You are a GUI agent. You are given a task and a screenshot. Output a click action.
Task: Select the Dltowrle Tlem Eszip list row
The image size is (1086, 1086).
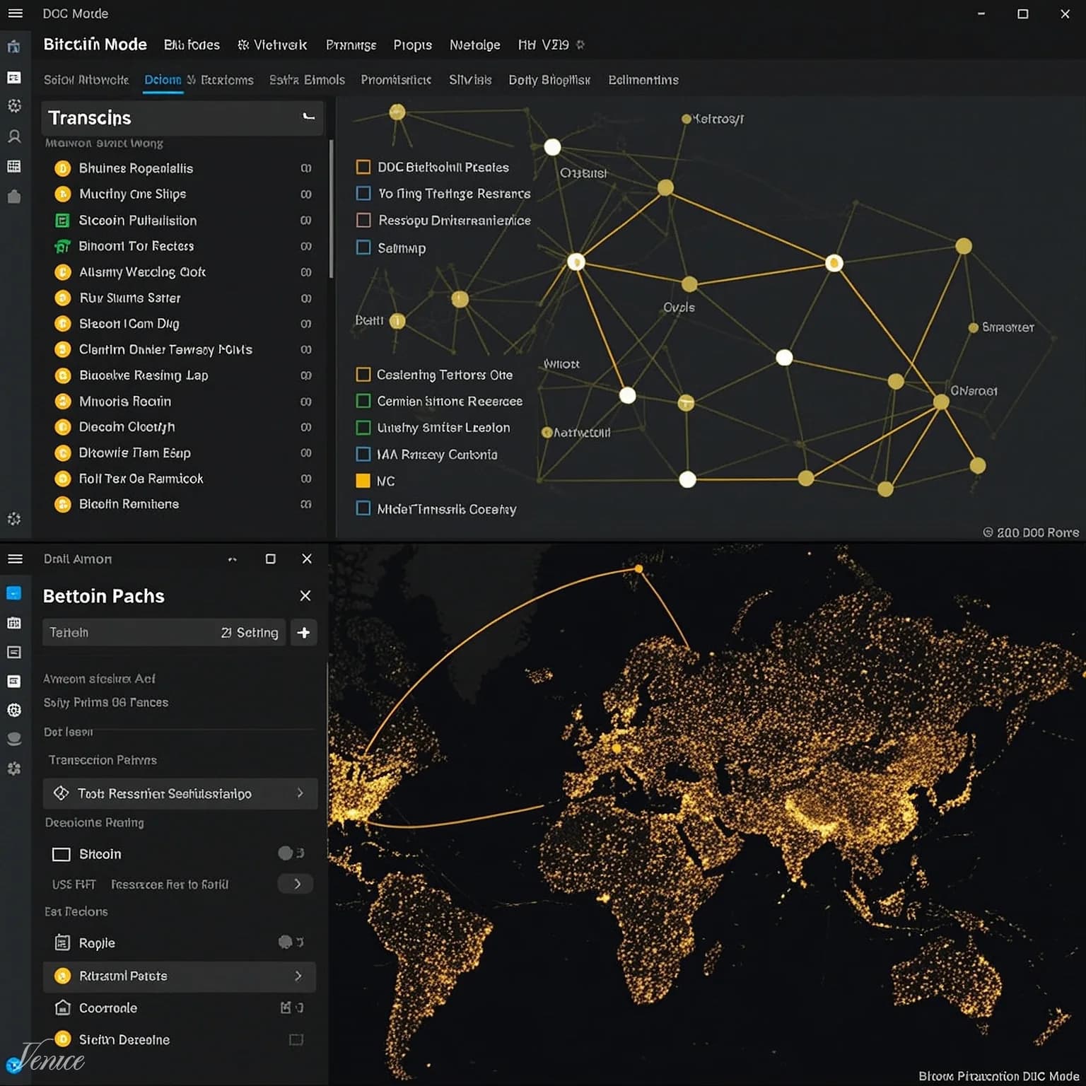click(x=182, y=452)
